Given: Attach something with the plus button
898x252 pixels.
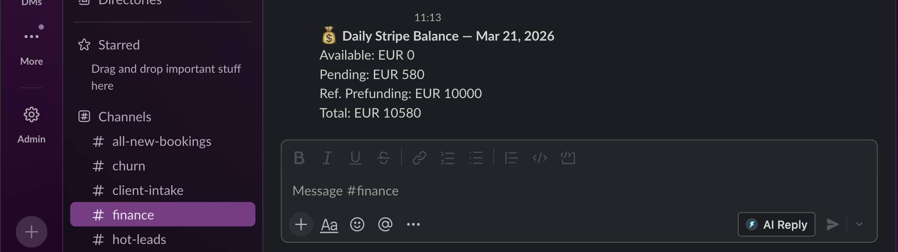Looking at the screenshot, I should pyautogui.click(x=301, y=224).
